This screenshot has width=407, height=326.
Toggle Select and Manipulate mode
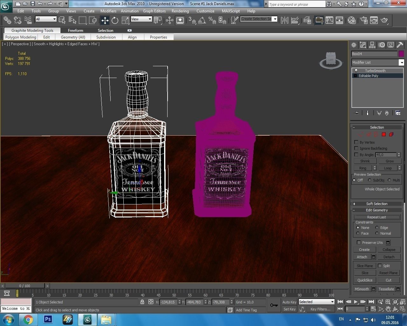[169, 20]
